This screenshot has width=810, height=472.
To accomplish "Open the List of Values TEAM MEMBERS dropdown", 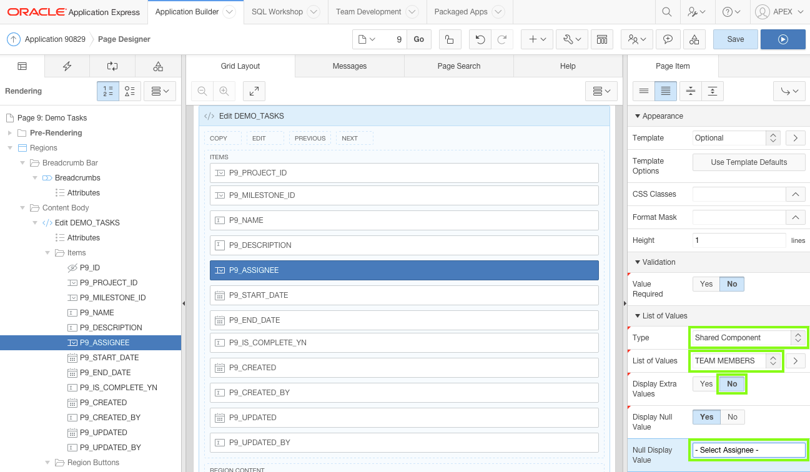I will point(737,361).
